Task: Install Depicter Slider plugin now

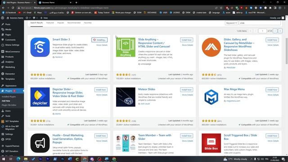Action: (101, 90)
